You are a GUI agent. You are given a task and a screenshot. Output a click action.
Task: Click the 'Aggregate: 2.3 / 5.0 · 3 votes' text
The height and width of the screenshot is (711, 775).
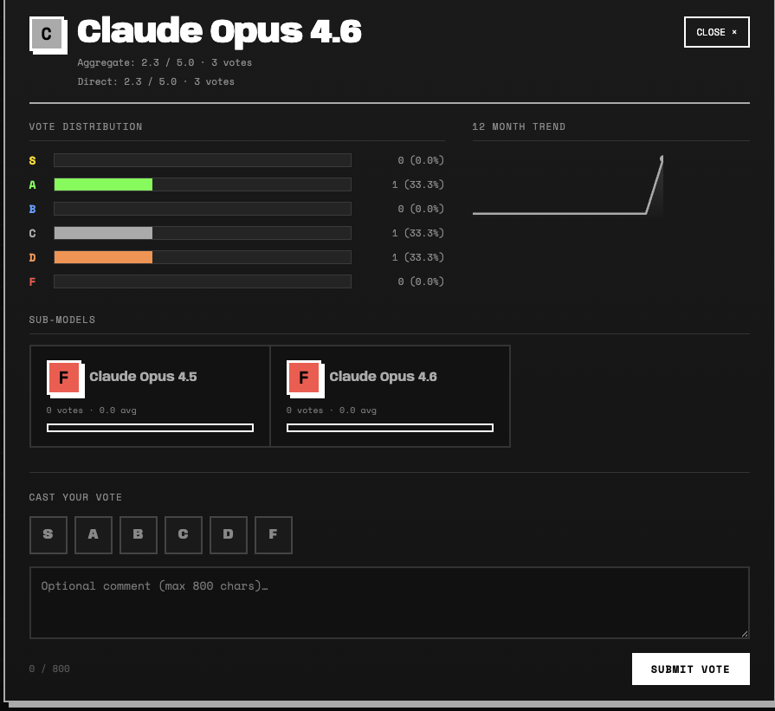click(165, 63)
